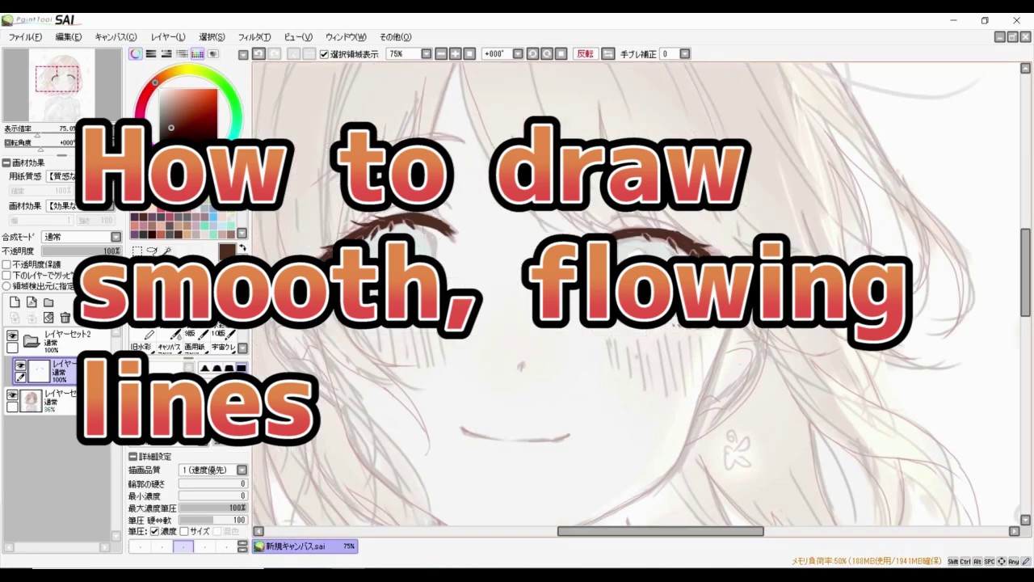Hide the レイヤーセット2 folder visibility eye
Screen dimensions: 1034x582
coord(12,335)
